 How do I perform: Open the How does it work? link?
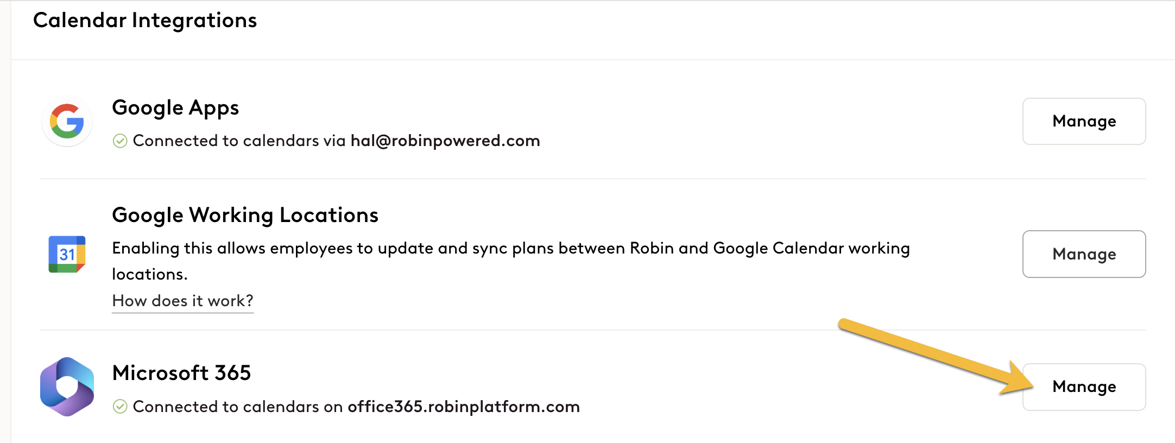[x=182, y=301]
